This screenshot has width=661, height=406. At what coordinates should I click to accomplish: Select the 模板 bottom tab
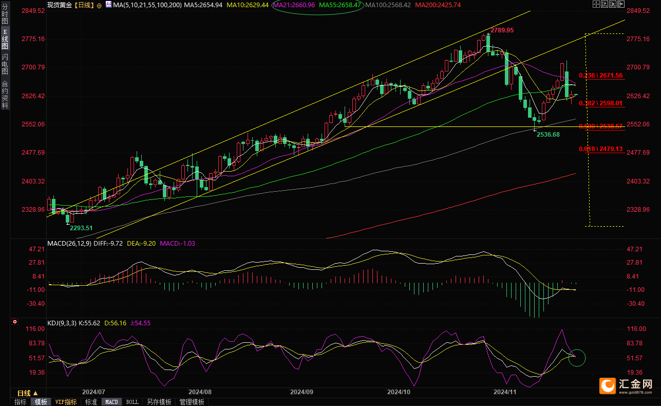click(40, 402)
